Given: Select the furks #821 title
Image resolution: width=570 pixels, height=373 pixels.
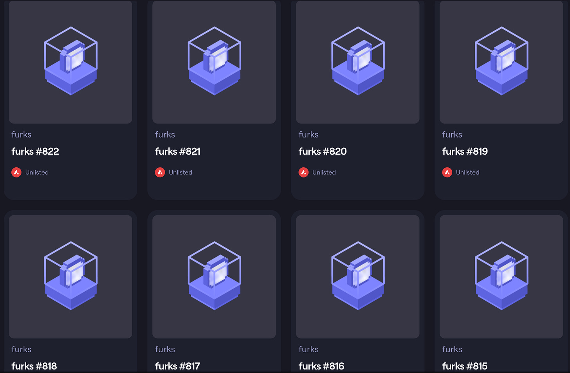Looking at the screenshot, I should 178,151.
